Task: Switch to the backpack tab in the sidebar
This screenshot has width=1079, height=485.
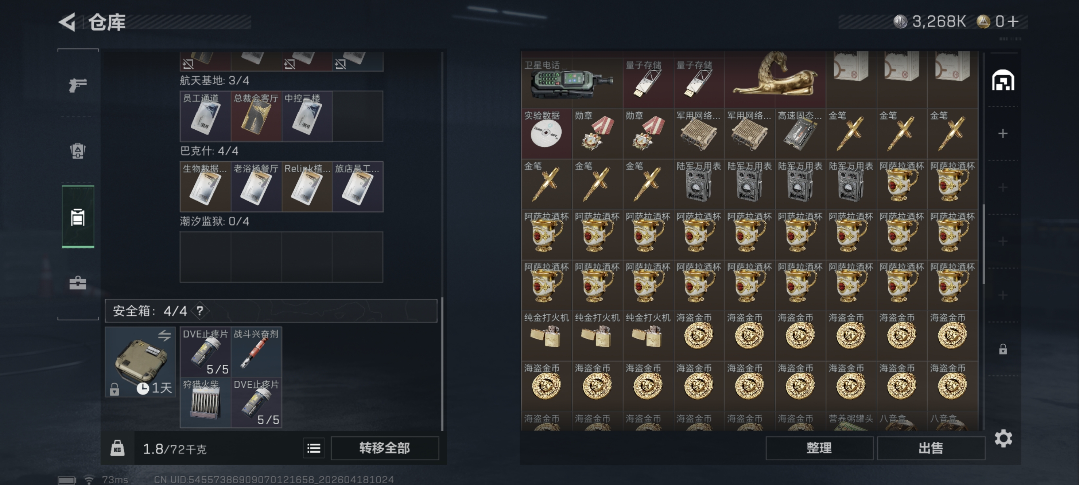Action: pyautogui.click(x=78, y=151)
